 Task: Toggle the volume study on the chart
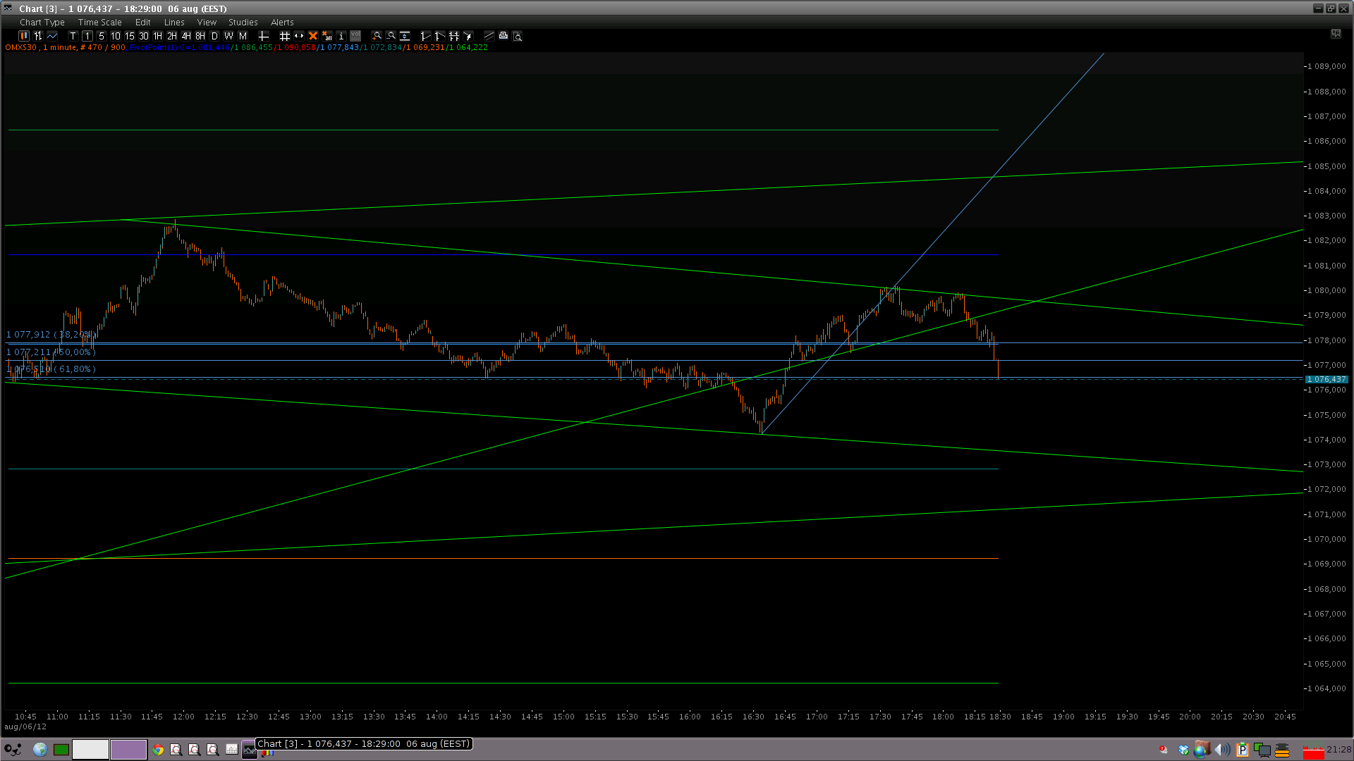(x=355, y=36)
